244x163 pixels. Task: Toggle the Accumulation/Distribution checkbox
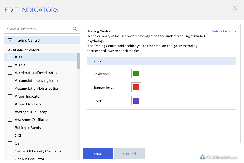(x=10, y=88)
